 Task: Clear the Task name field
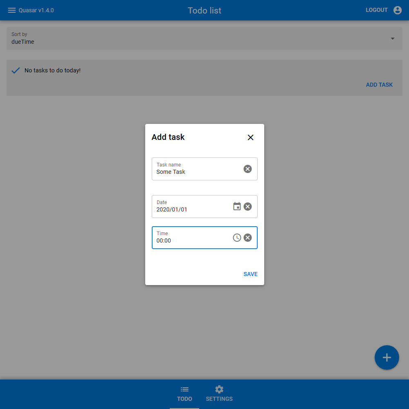pos(247,169)
